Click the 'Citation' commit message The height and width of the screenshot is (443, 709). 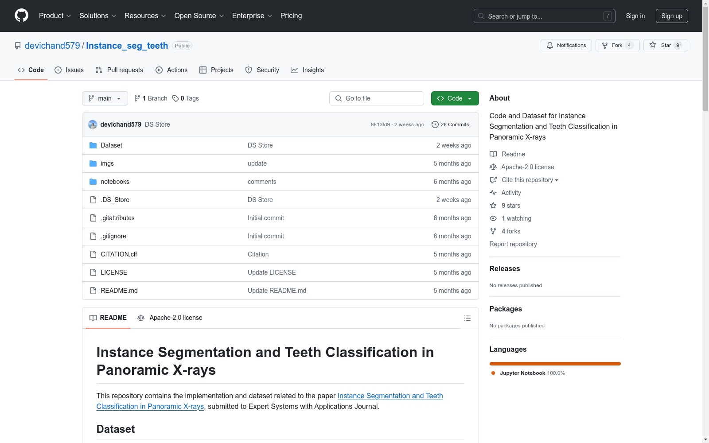(258, 254)
